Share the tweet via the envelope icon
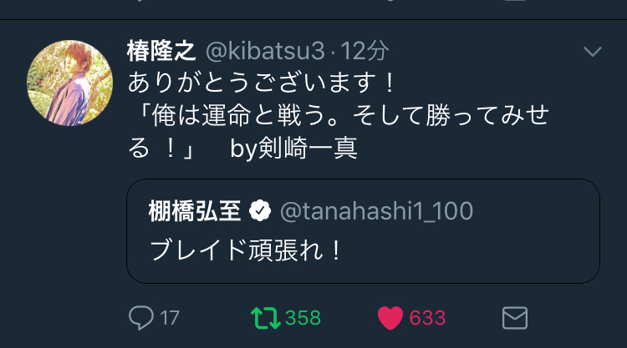627x348 pixels. [x=514, y=318]
